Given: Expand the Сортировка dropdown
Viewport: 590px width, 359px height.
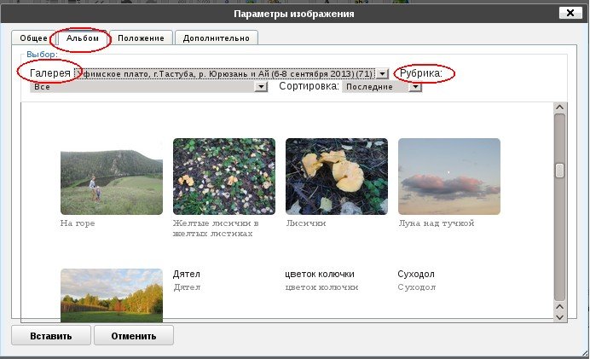Looking at the screenshot, I should pyautogui.click(x=414, y=87).
